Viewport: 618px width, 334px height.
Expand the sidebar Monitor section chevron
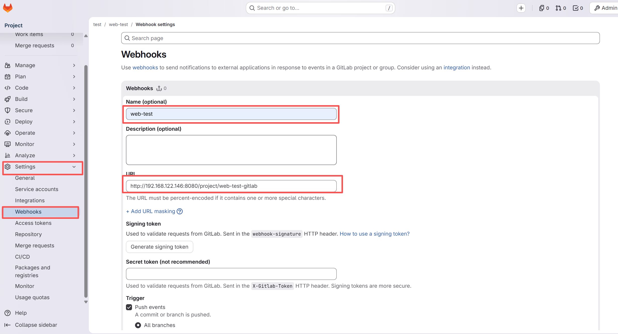(x=74, y=144)
